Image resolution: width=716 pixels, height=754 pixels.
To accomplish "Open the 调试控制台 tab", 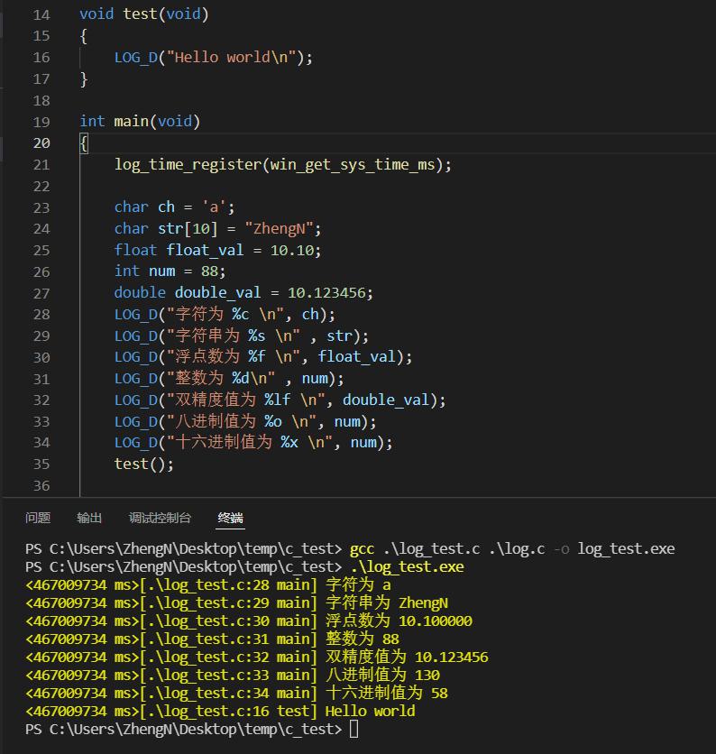I will tap(160, 518).
